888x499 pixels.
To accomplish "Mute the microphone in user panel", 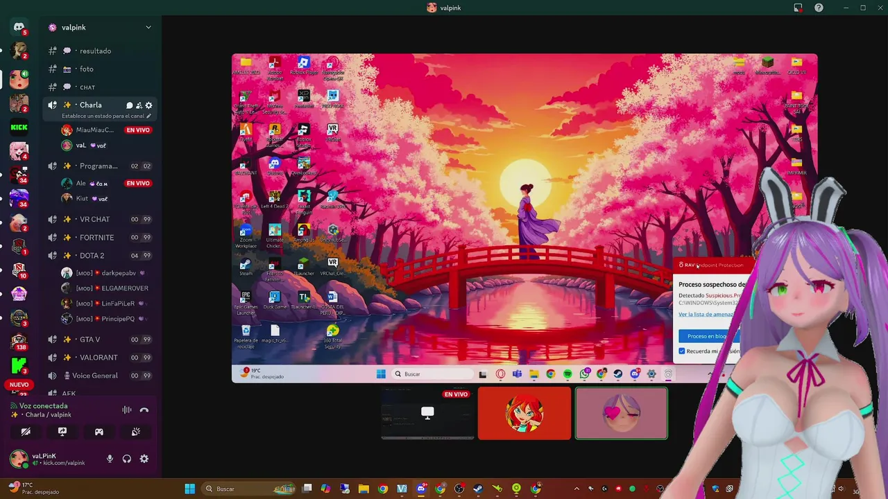I will click(110, 459).
